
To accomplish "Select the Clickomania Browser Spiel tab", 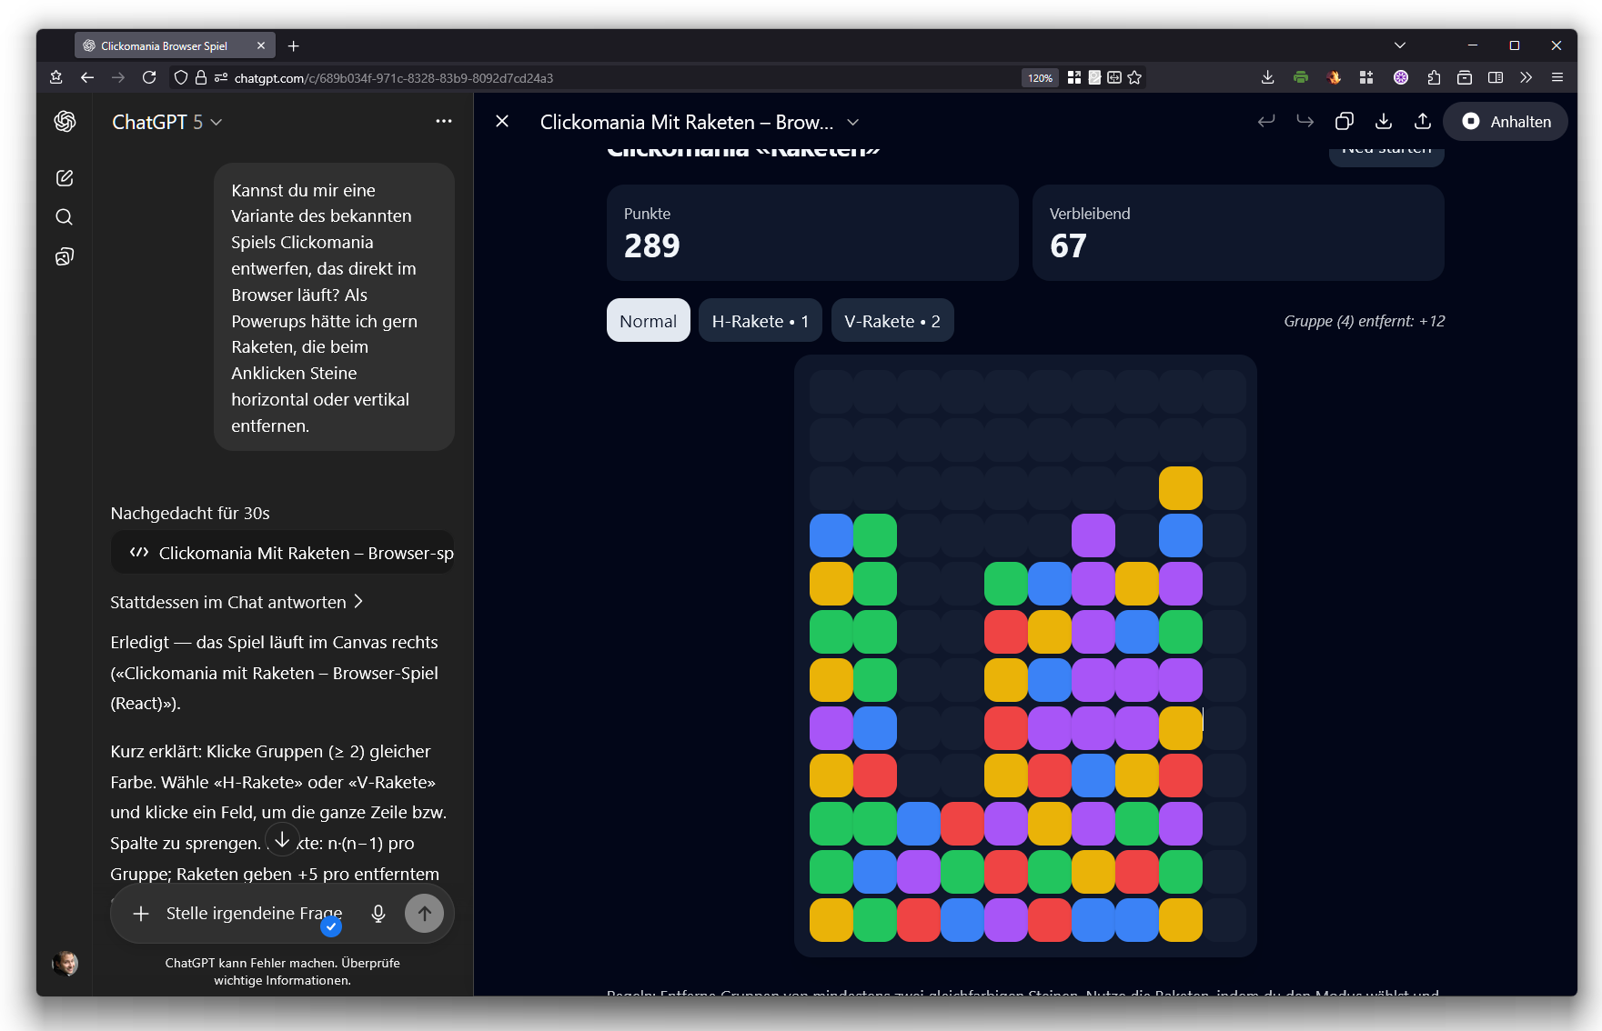I will click(x=164, y=45).
